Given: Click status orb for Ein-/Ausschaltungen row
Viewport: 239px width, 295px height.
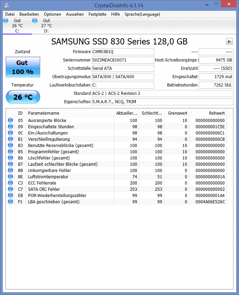Looking at the screenshot, I should pyautogui.click(x=10, y=133).
